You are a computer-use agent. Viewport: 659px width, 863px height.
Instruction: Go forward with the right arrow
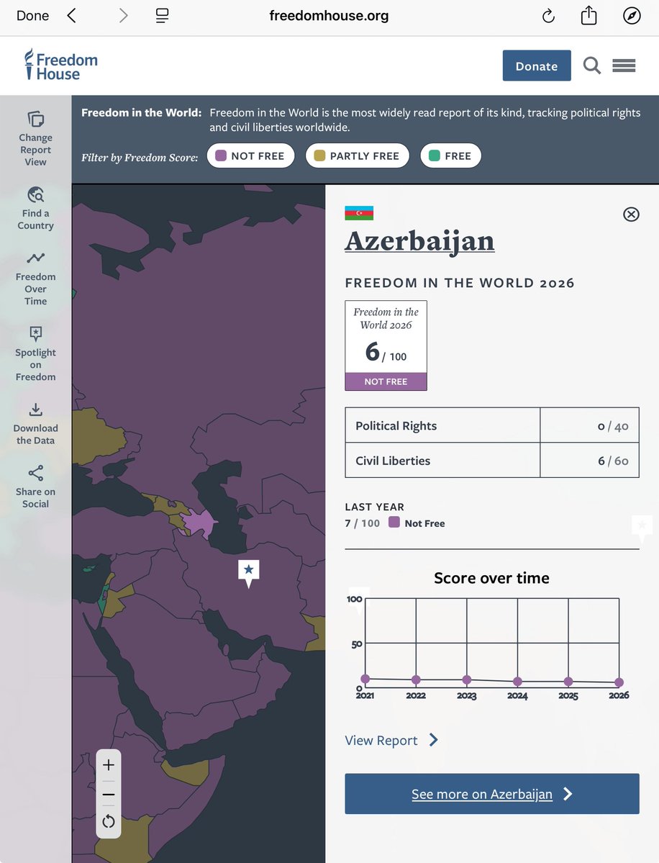pos(123,15)
